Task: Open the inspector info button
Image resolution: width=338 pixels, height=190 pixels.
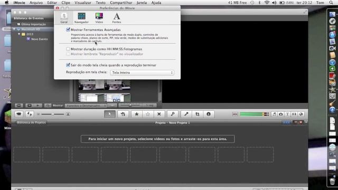Action: coord(209,114)
